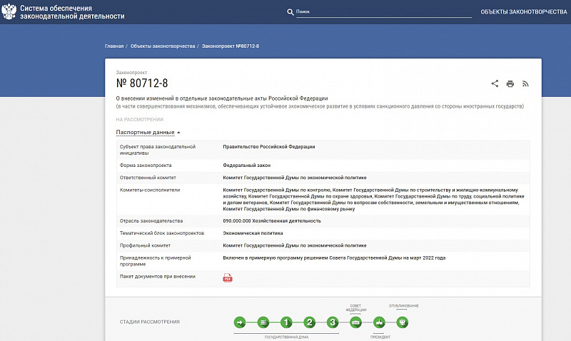Open the first reading stage circle

click(x=286, y=322)
